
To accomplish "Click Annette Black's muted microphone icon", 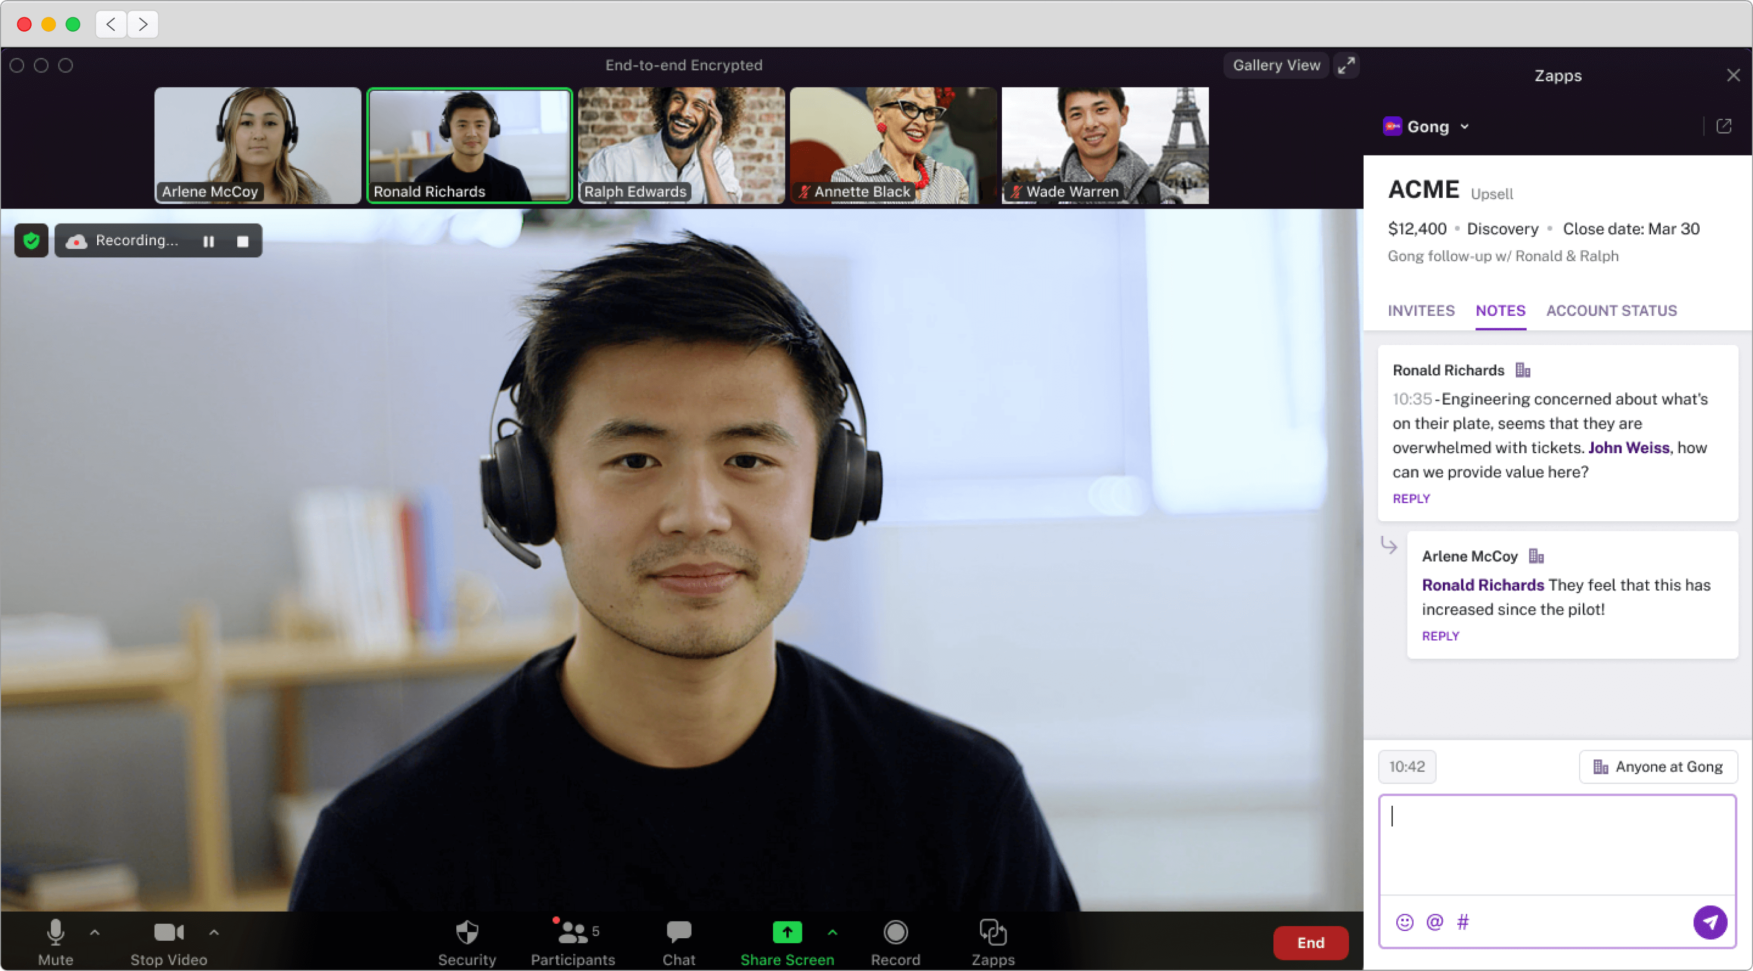I will 803,192.
